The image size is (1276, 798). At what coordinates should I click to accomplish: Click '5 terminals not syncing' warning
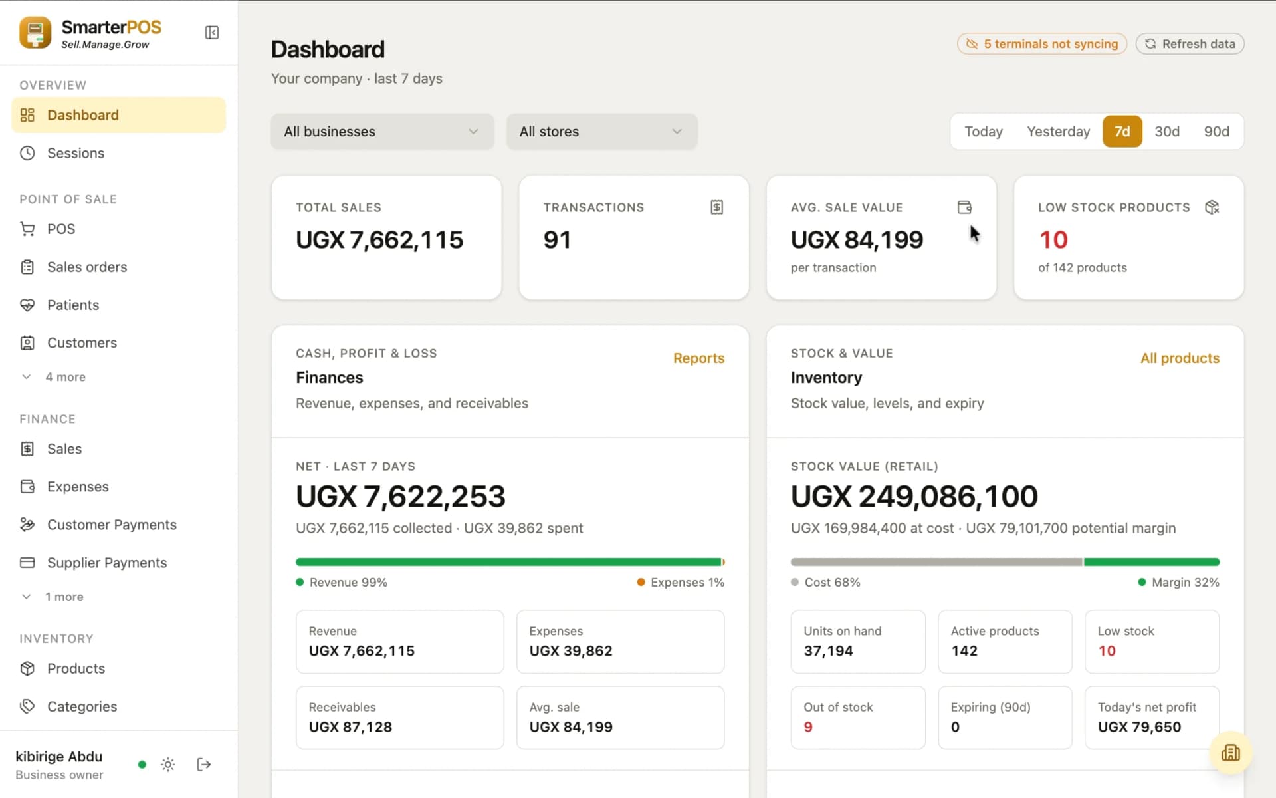1042,44
